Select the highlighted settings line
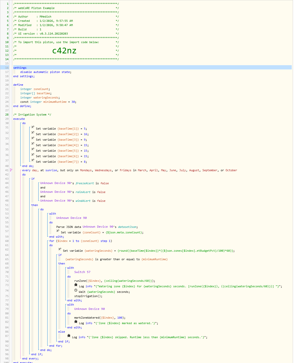 coord(20,68)
